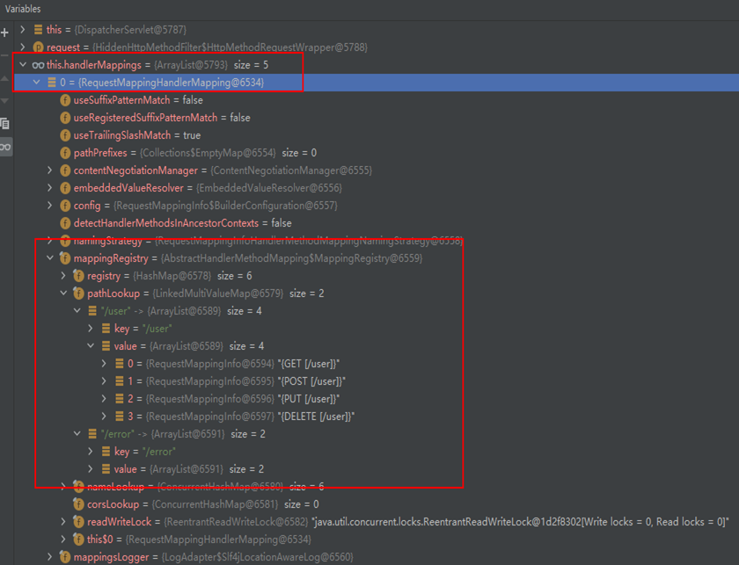
Task: Expand the config field
Action: coord(50,206)
